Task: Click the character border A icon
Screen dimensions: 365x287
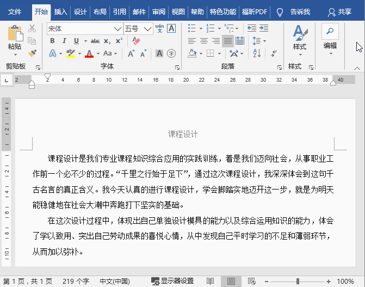Action: tap(171, 28)
